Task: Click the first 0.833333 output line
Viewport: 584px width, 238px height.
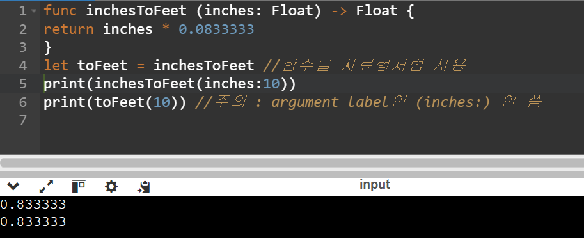Action: pyautogui.click(x=33, y=205)
